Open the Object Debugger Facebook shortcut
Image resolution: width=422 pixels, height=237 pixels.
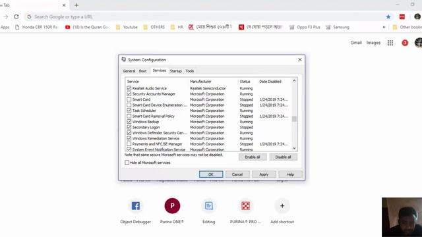pyautogui.click(x=136, y=206)
